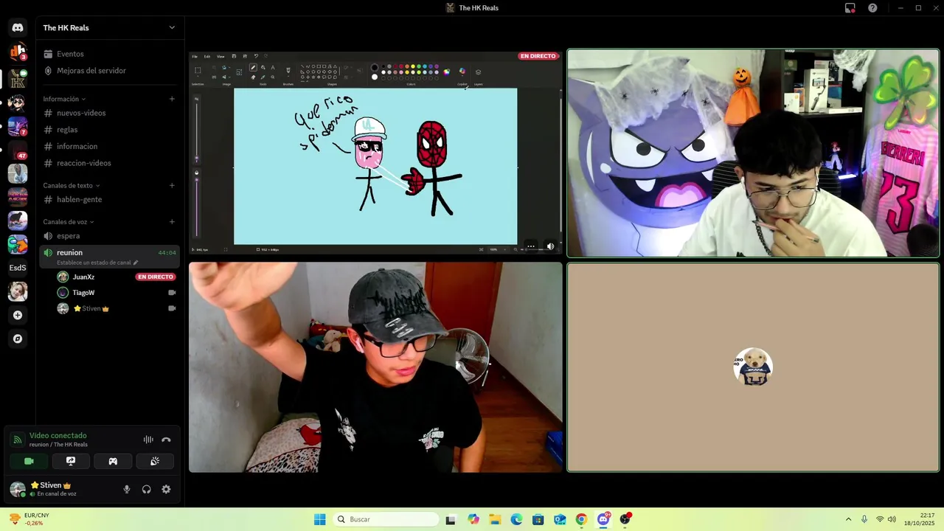Open View menu in streamed Paint
Viewport: 944px width, 531px height.
point(221,56)
